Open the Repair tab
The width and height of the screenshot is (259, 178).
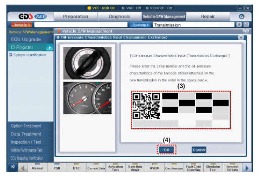pyautogui.click(x=208, y=16)
